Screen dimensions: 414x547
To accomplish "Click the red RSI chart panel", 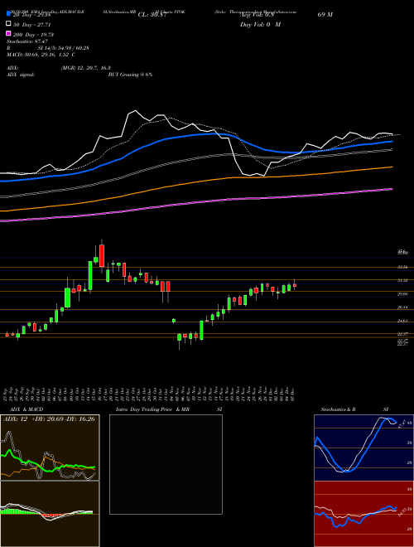I will [x=363, y=514].
